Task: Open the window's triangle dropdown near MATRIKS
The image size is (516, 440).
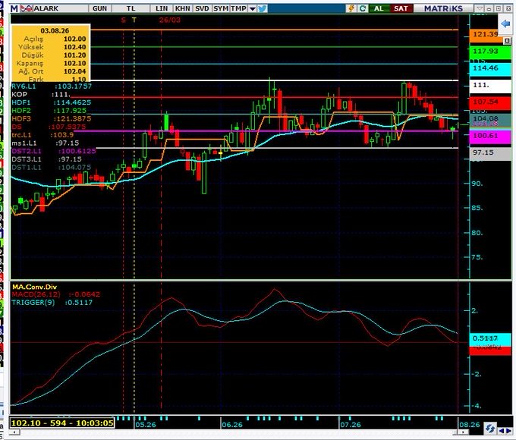Action: tap(480, 8)
